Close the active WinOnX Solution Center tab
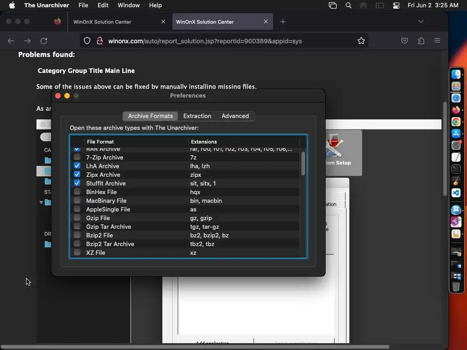467x350 pixels. pyautogui.click(x=266, y=21)
